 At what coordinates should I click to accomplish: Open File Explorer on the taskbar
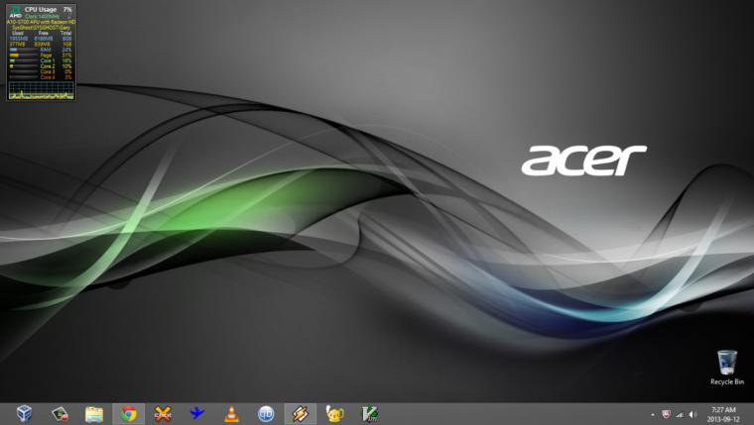[x=94, y=414]
